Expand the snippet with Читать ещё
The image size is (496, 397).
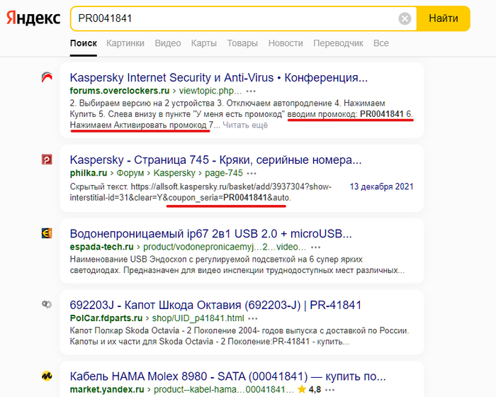coord(245,125)
